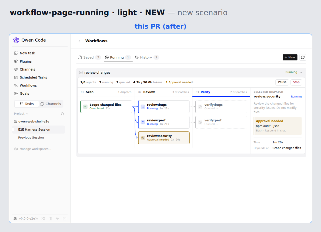Click the Running status next to review:security heading
321x232 pixels.
(x=296, y=97)
